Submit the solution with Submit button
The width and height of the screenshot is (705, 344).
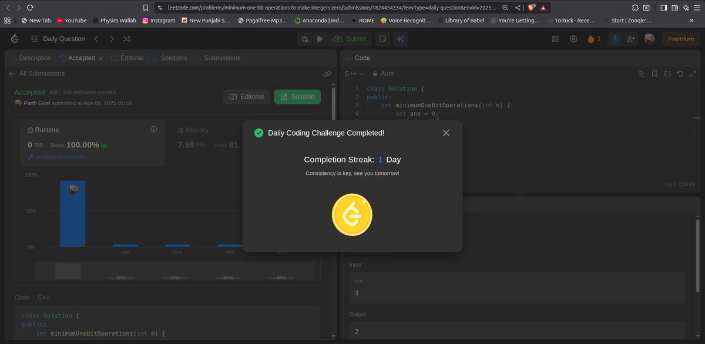[x=350, y=39]
